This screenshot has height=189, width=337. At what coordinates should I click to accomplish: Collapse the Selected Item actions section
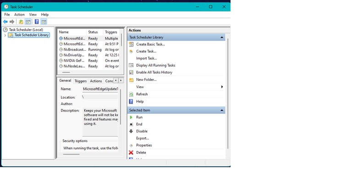pos(222,110)
